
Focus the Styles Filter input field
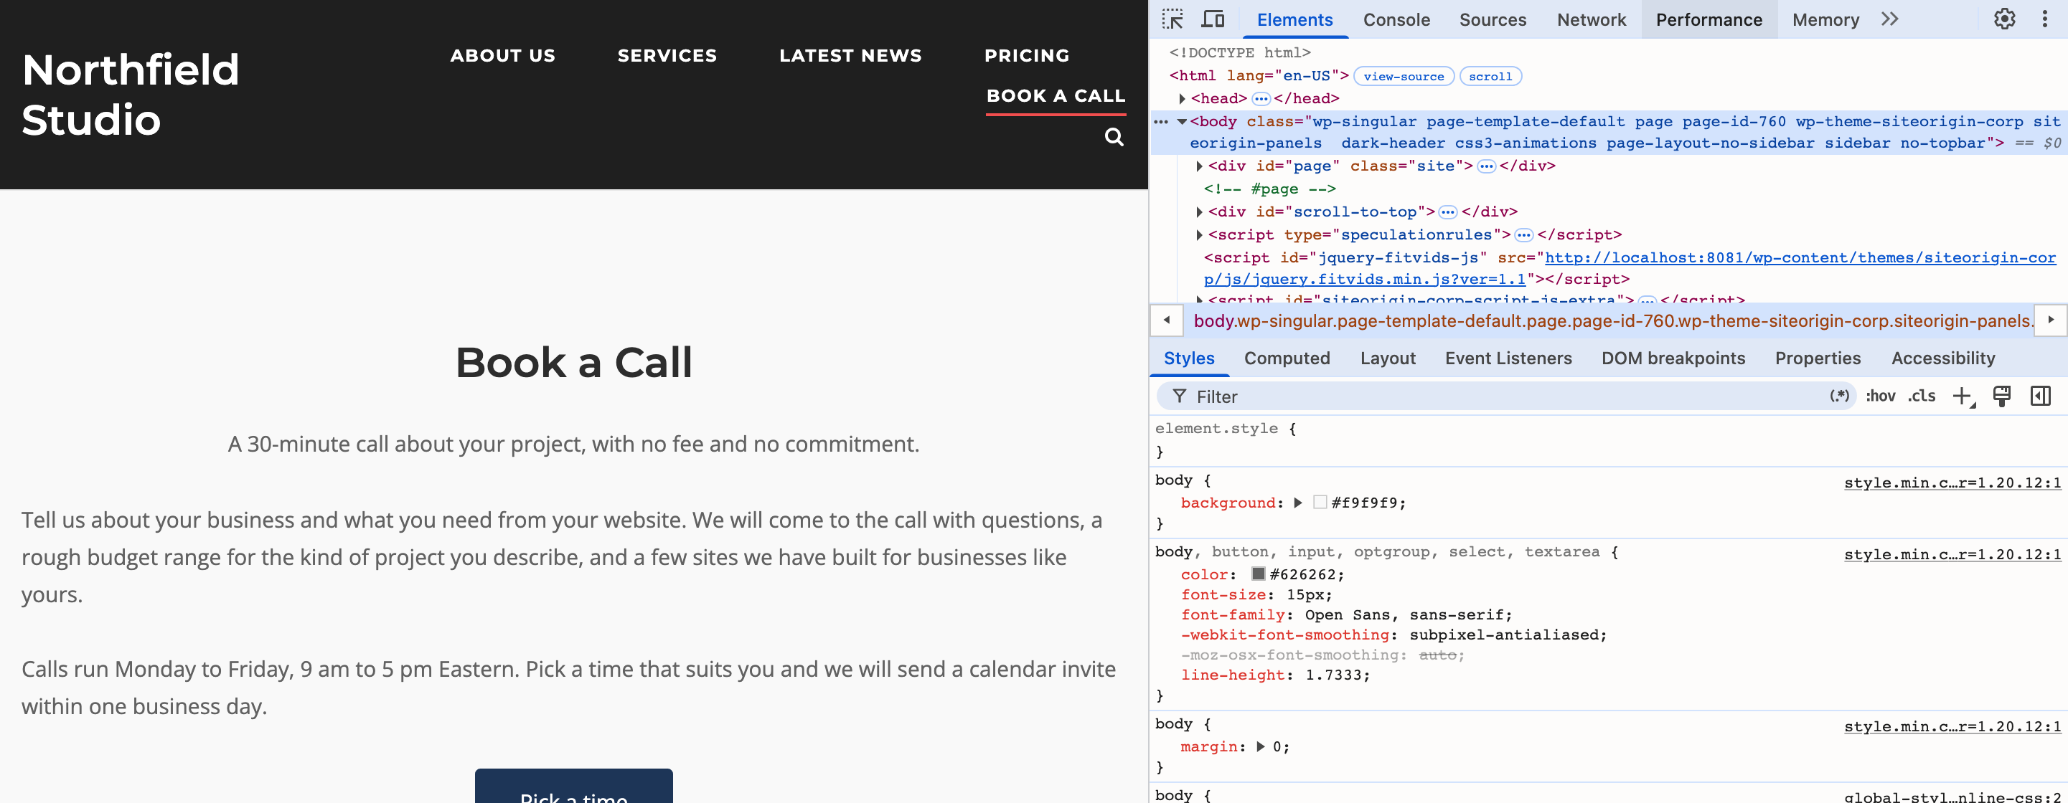tap(1505, 396)
